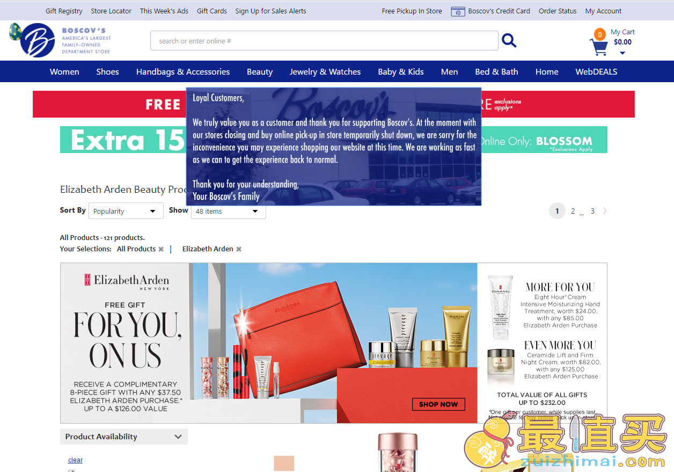Open the Baby & Kids menu
This screenshot has width=674, height=472.
click(401, 71)
